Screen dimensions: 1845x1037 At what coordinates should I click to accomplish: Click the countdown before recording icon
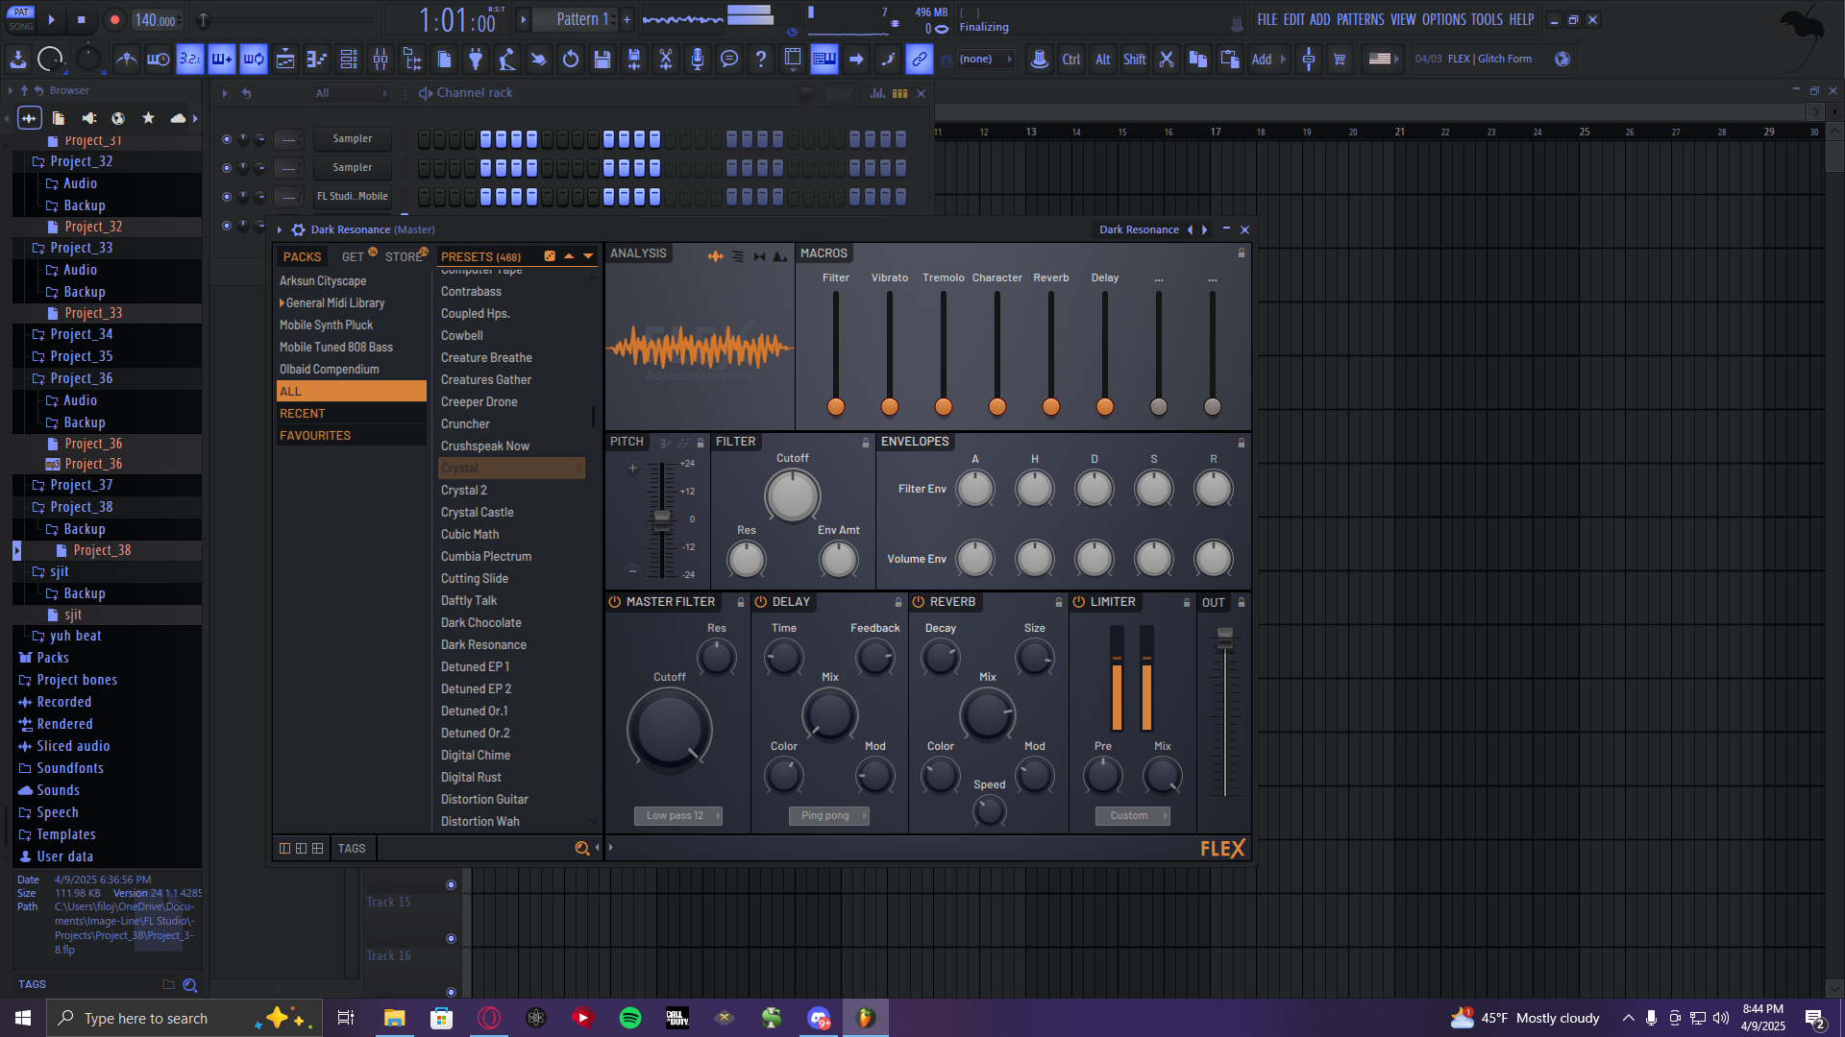[189, 60]
